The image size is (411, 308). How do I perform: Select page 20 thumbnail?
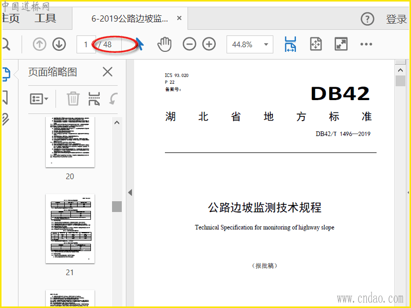tap(70, 142)
